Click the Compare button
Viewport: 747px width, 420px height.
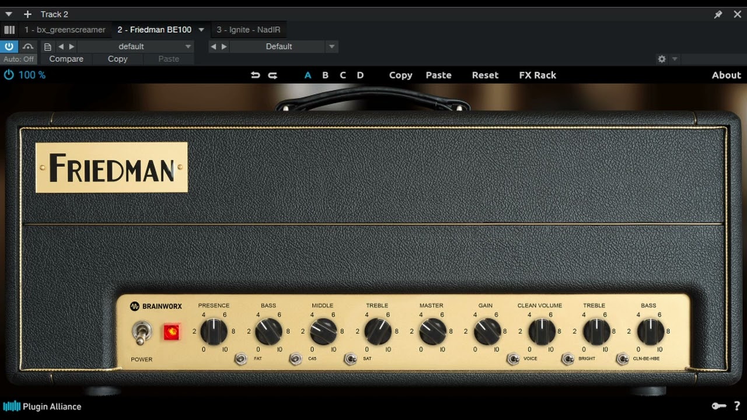[66, 59]
